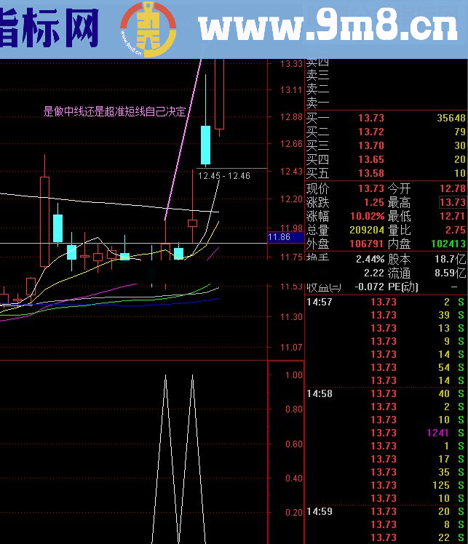Click the 今开 opening price 12.78

[x=453, y=188]
